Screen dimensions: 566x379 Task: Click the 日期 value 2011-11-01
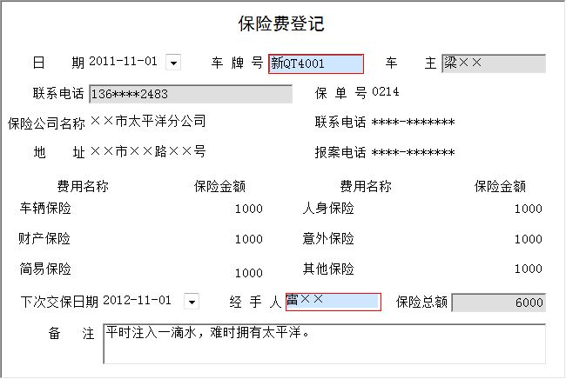124,62
